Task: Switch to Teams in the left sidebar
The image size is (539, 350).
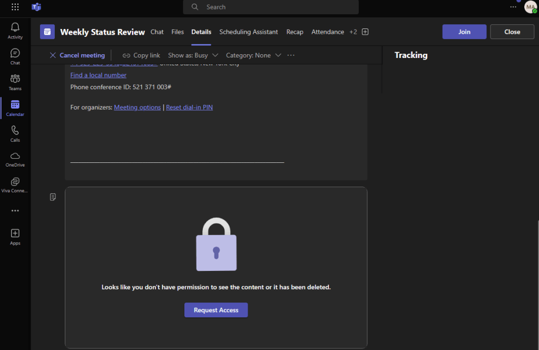Action: click(x=15, y=81)
